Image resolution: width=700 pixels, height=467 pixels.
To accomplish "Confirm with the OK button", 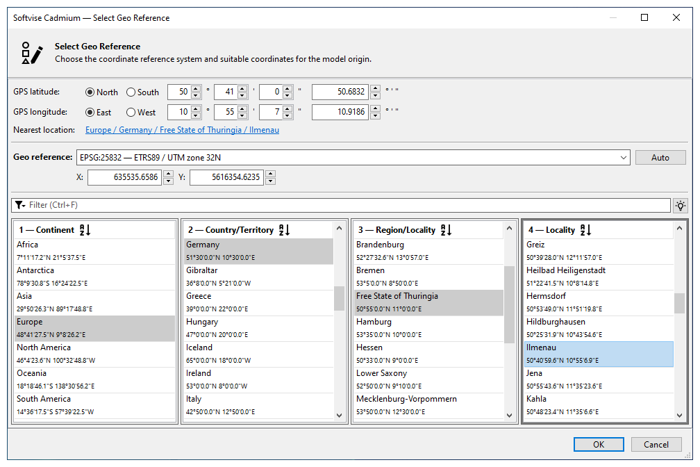I will tap(599, 444).
